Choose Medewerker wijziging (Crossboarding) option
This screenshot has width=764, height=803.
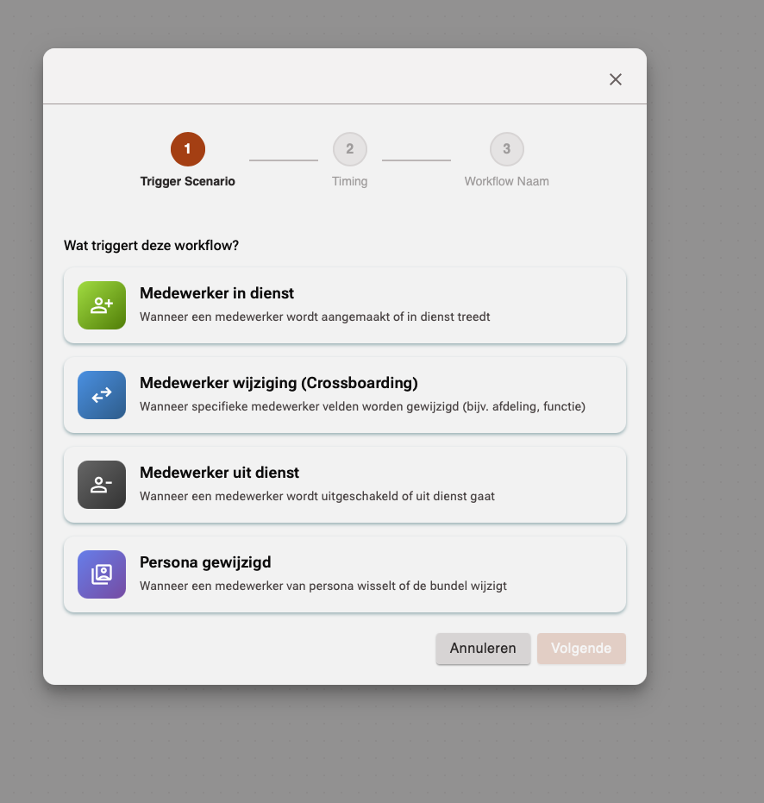pos(345,395)
